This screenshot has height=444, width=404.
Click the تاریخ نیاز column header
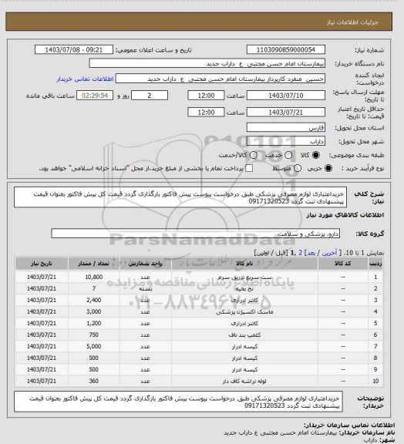tap(42, 264)
